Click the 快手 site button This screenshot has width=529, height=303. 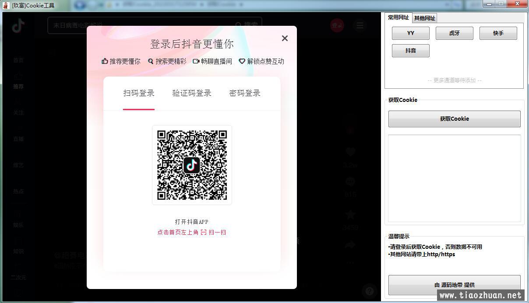pyautogui.click(x=498, y=33)
